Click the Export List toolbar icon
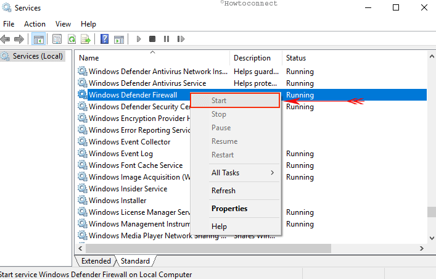The width and height of the screenshot is (436, 279). click(86, 39)
